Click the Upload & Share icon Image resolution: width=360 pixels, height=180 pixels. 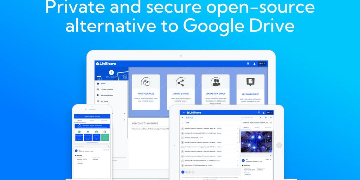click(x=181, y=82)
